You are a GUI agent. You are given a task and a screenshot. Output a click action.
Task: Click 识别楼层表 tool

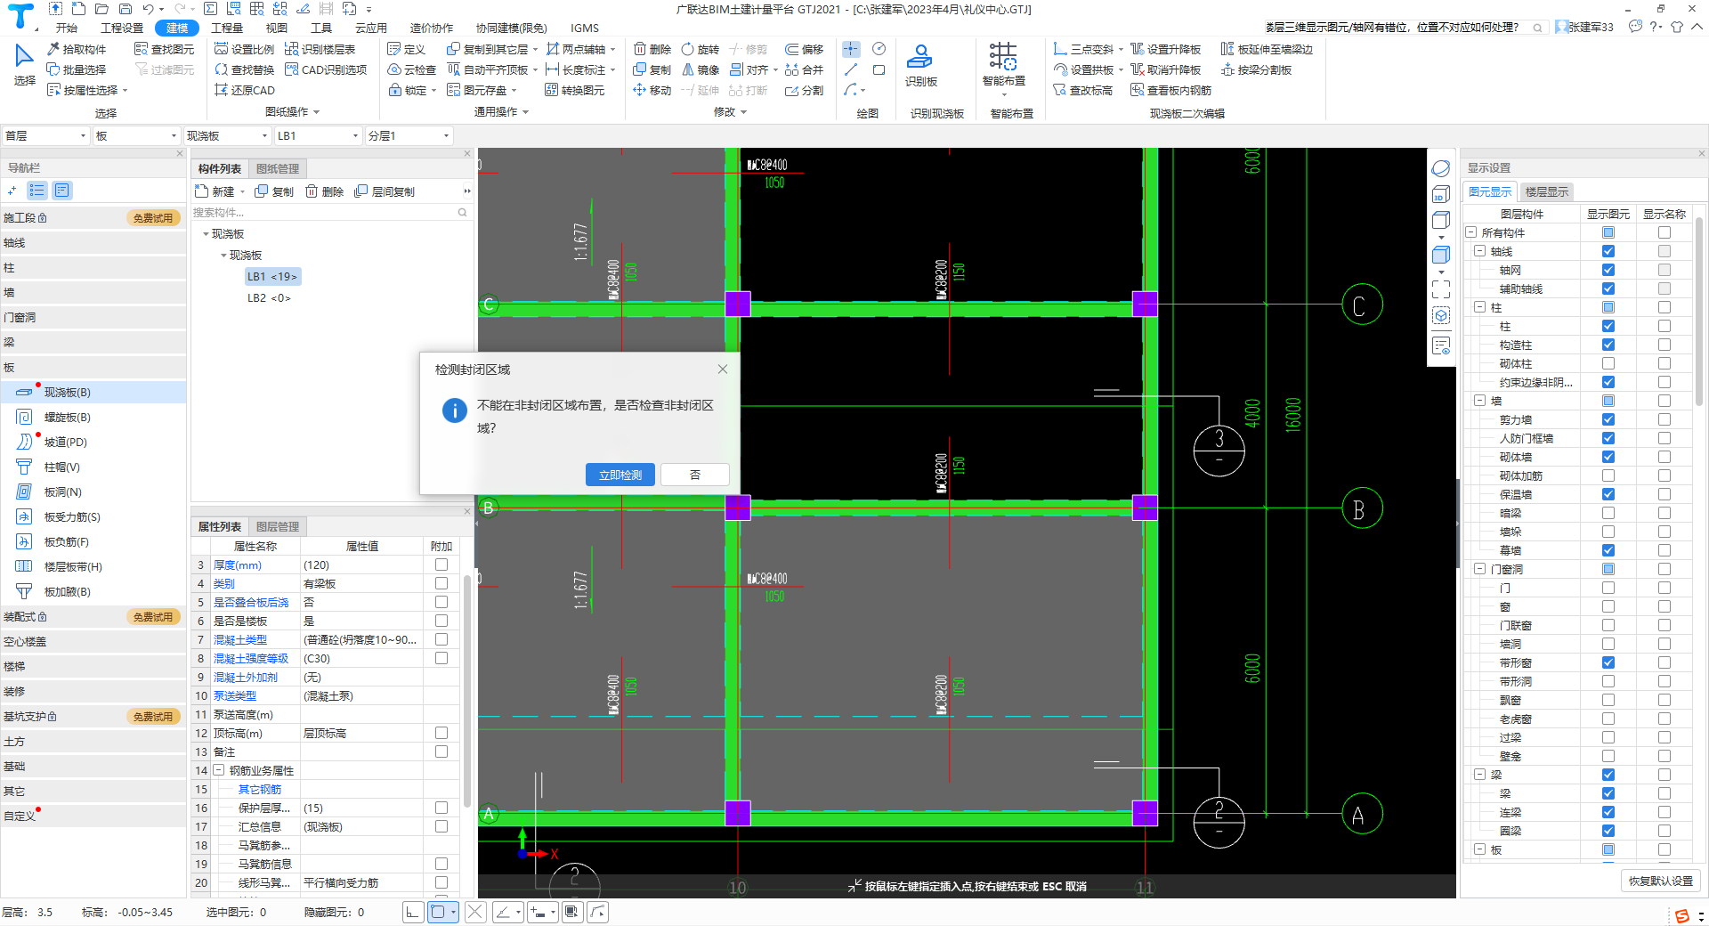point(320,49)
